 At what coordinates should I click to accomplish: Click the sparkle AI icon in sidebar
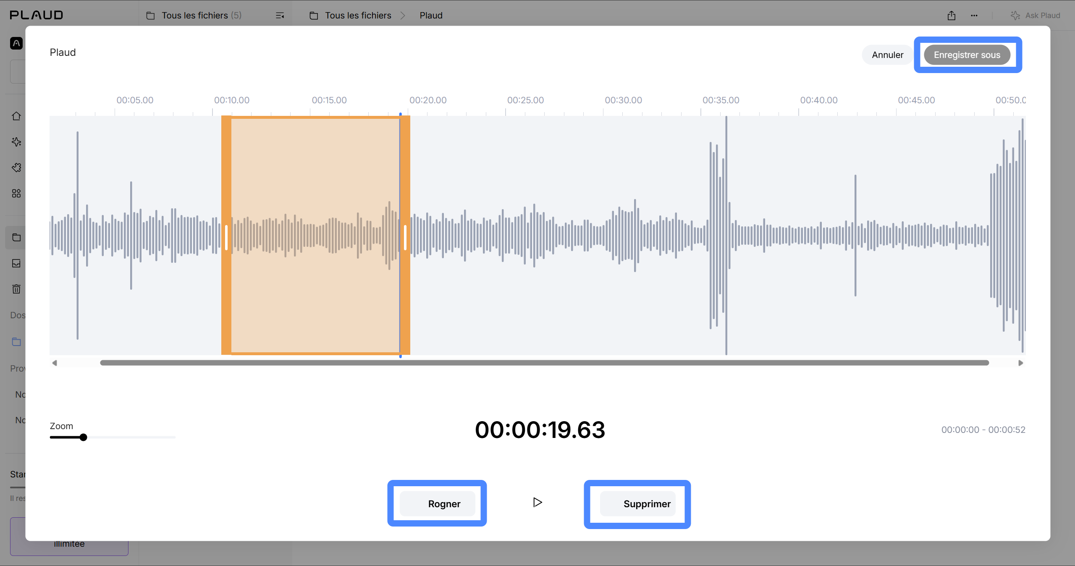coord(16,142)
